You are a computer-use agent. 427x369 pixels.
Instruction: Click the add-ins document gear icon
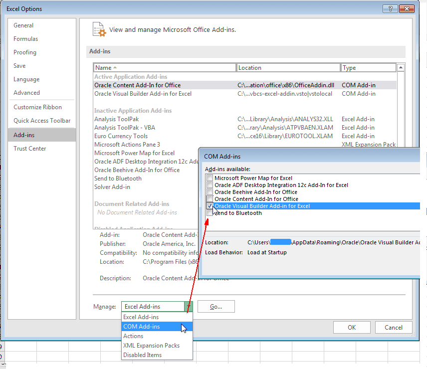pos(99,29)
